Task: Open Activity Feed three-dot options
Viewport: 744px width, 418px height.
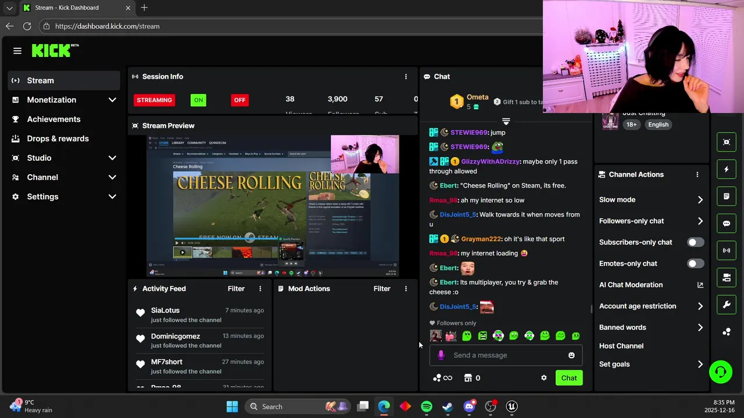Action: [x=260, y=289]
